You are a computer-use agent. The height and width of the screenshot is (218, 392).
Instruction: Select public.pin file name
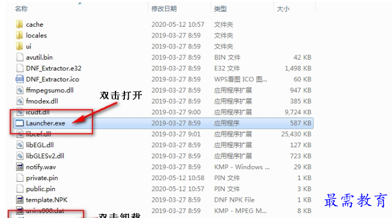point(41,189)
